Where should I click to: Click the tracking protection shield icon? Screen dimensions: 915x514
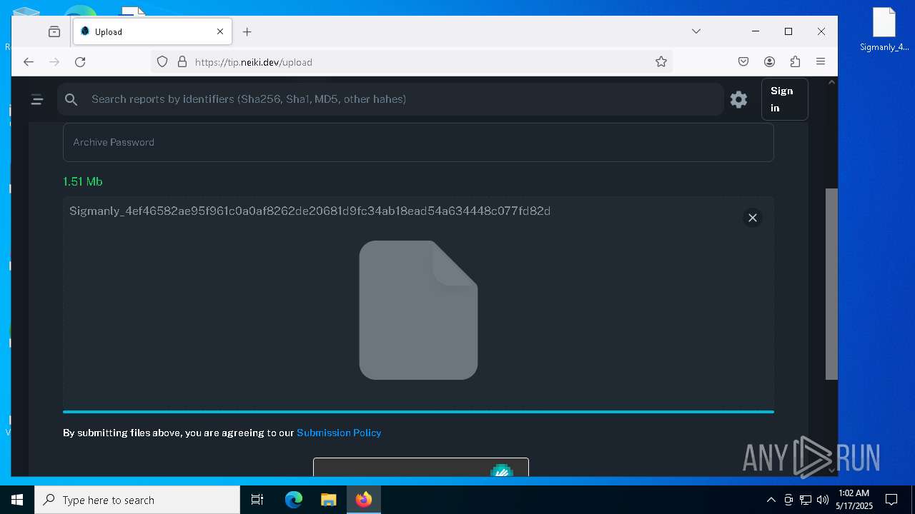[162, 62]
